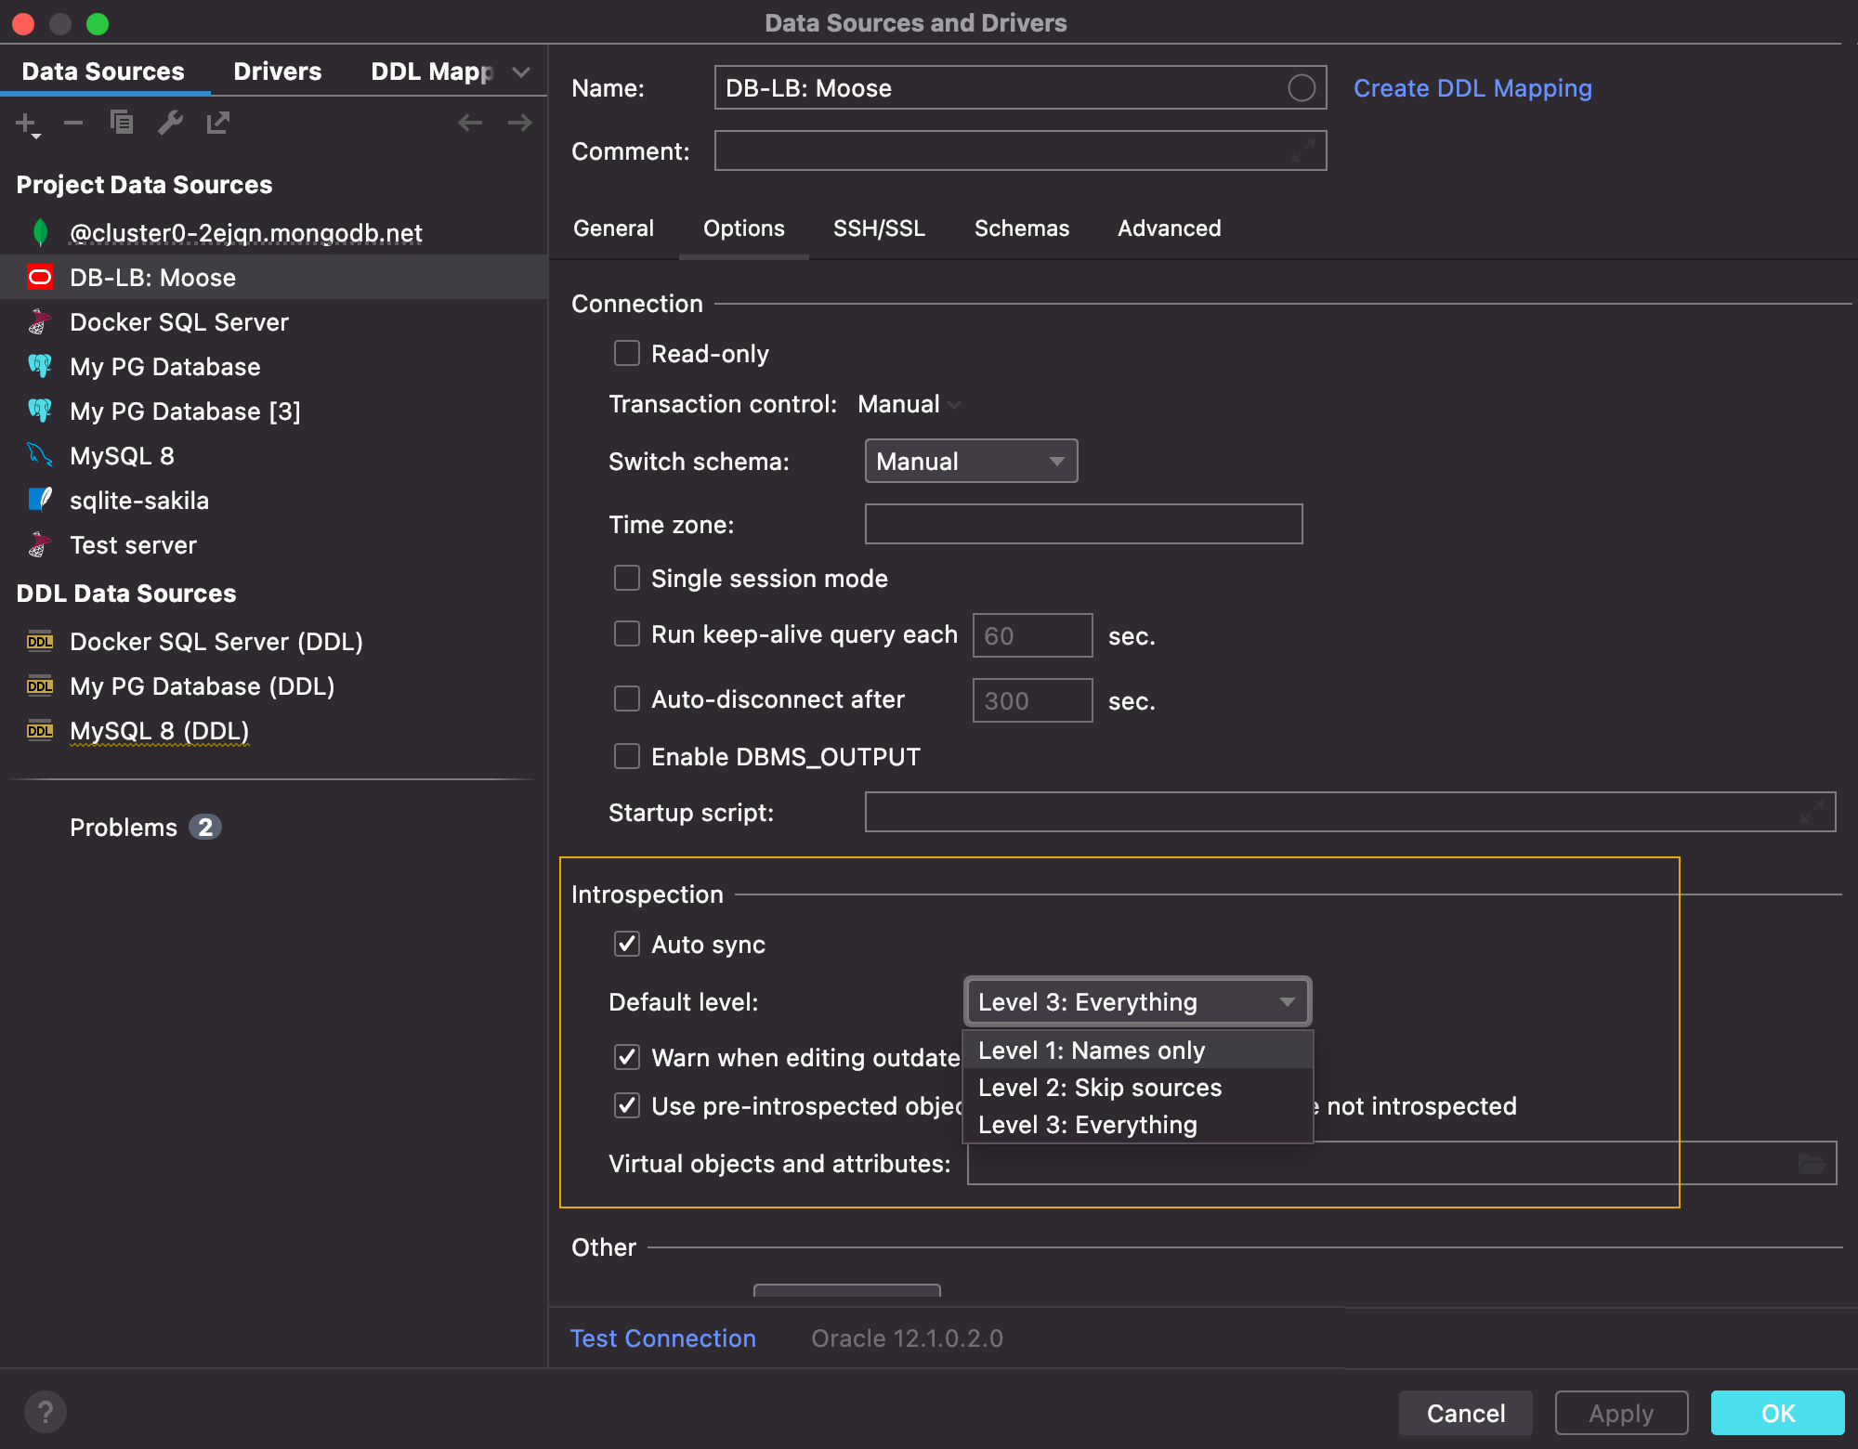Toggle Single session mode checkbox

click(627, 579)
